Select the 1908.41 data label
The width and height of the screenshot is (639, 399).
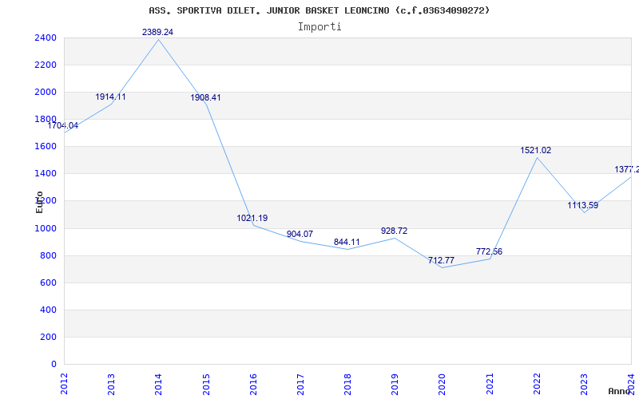205,97
